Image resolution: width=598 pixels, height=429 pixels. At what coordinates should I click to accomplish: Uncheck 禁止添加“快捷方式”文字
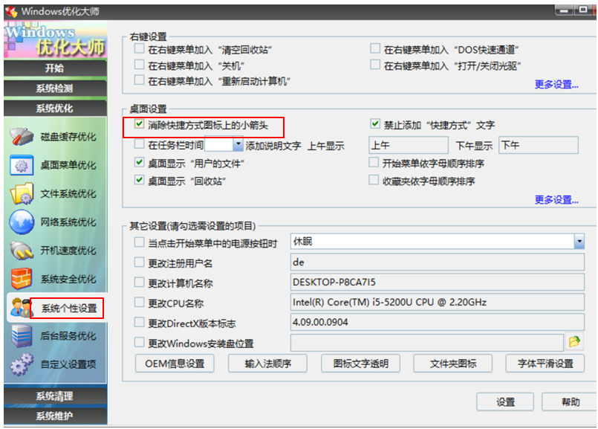(x=375, y=124)
